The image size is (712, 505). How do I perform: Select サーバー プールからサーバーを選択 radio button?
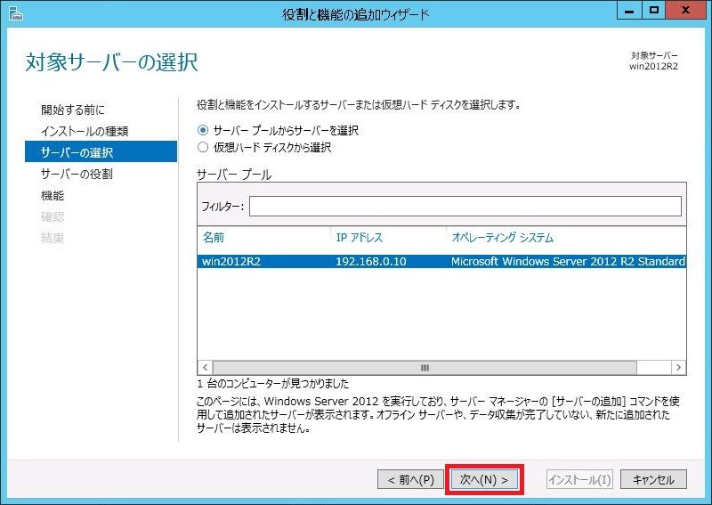point(203,130)
